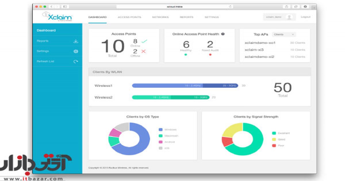The width and height of the screenshot is (345, 181).
Task: Click the Macintosh legend swatch
Action: [161, 136]
